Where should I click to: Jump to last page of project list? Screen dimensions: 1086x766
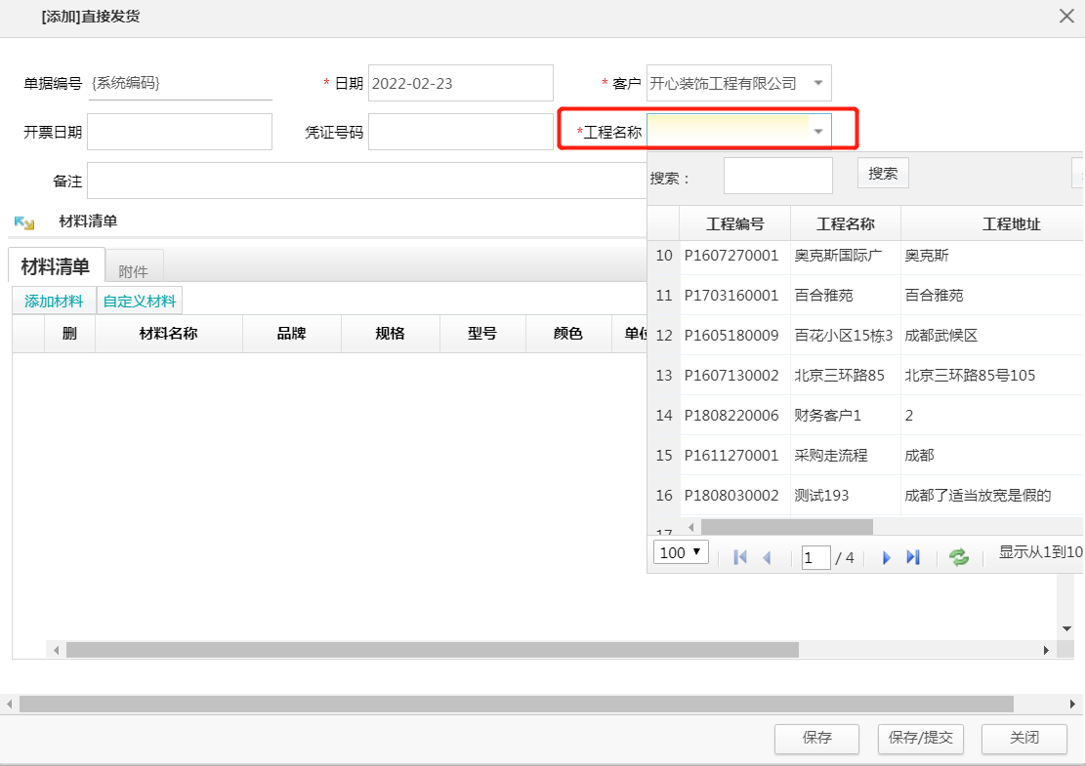pyautogui.click(x=913, y=557)
